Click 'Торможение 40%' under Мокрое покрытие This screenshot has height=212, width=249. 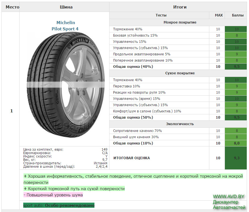click(128, 29)
